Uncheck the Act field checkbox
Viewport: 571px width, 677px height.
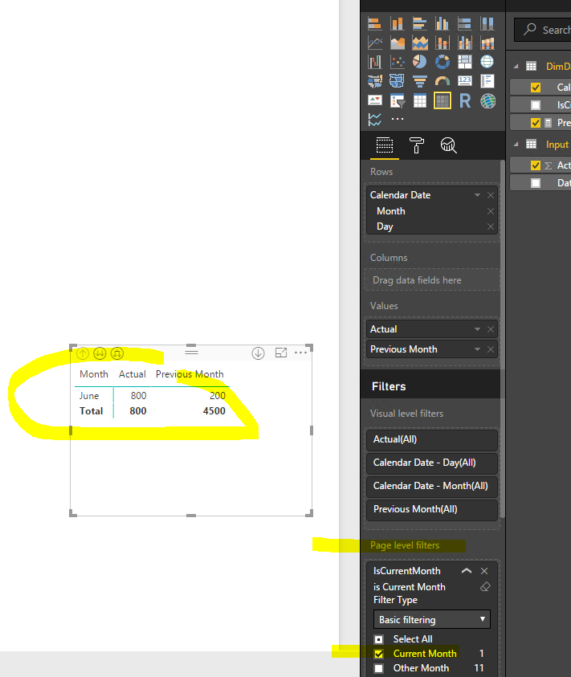536,165
